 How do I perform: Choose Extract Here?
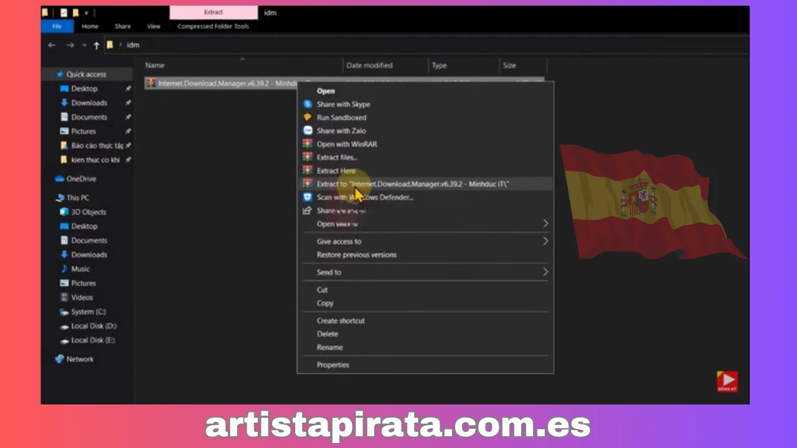tap(336, 170)
